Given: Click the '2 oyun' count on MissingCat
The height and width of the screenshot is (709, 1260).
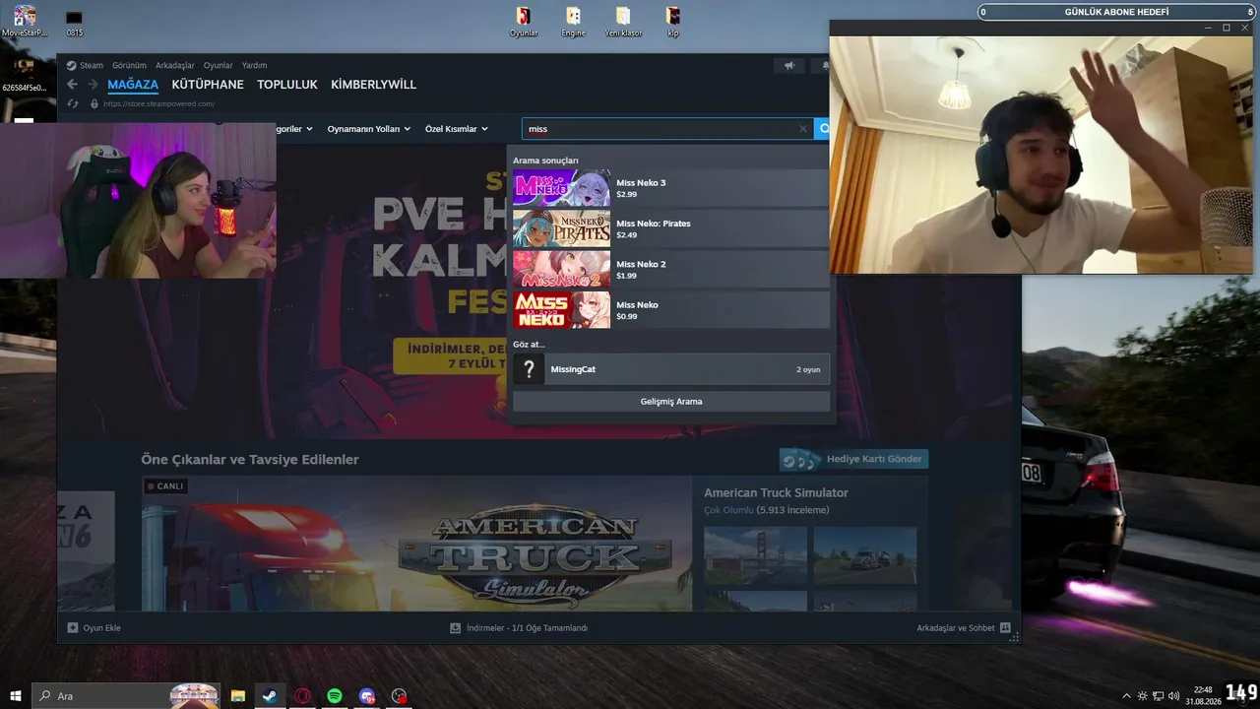Looking at the screenshot, I should click(808, 369).
